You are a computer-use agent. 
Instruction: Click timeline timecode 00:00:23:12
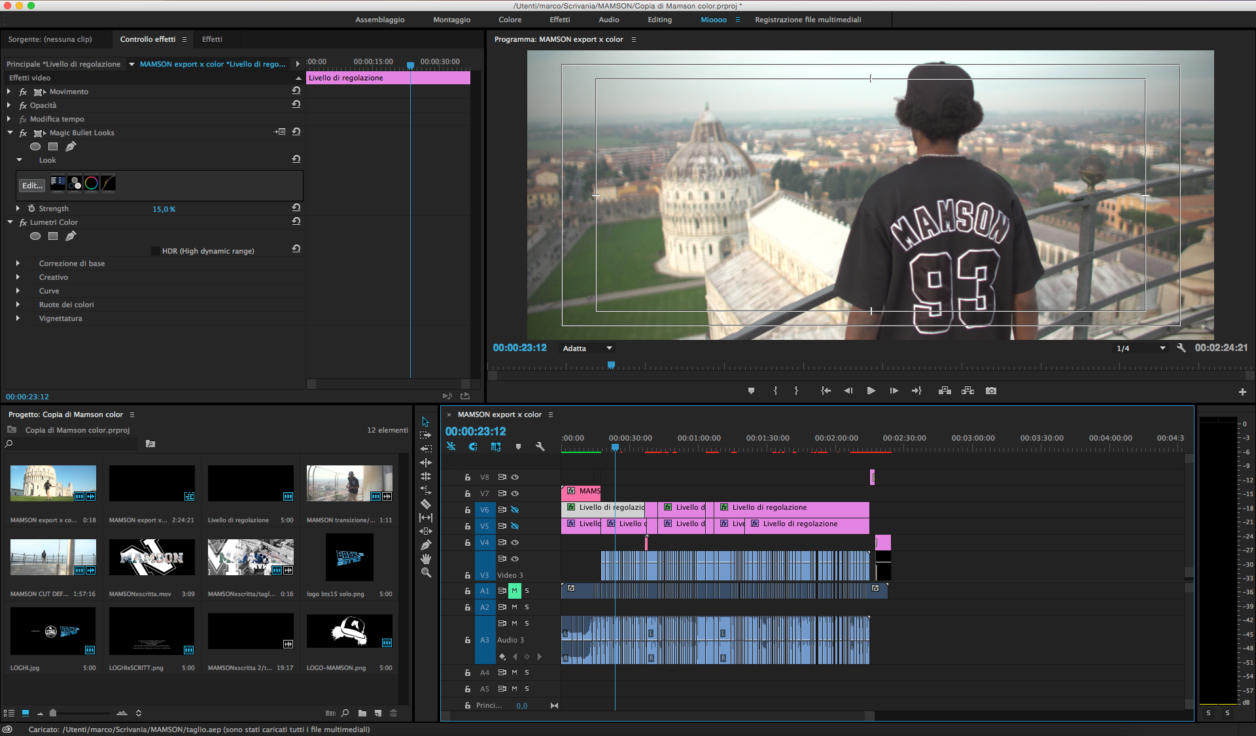coord(476,431)
